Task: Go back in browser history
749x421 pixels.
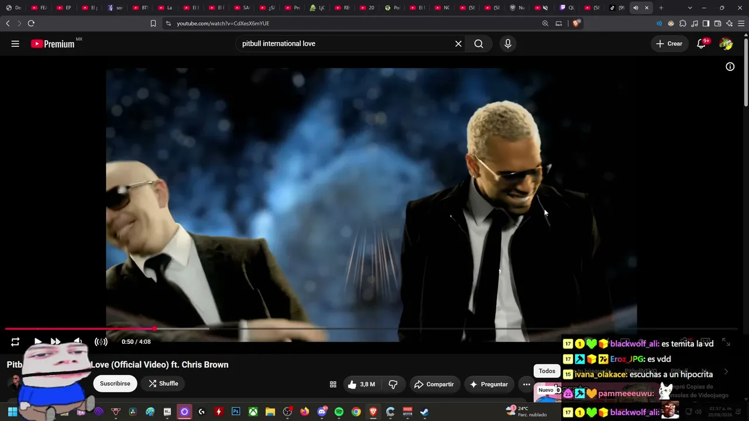Action: point(8,23)
